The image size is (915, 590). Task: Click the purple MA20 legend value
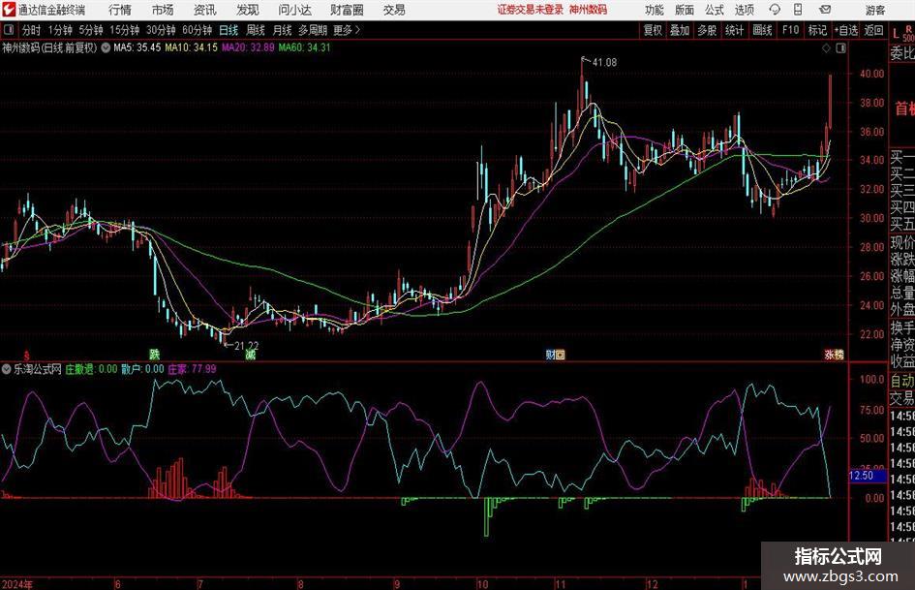(x=248, y=47)
